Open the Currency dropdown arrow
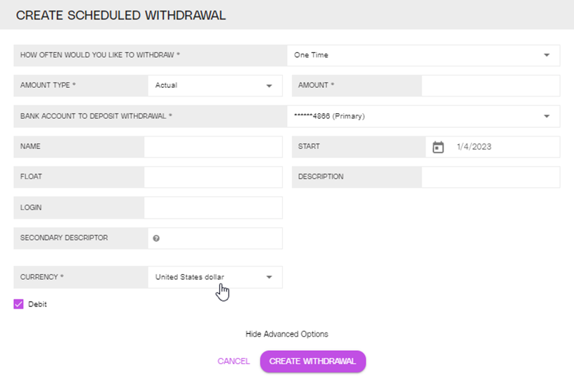Viewport: 574px width, 386px height. [x=269, y=277]
